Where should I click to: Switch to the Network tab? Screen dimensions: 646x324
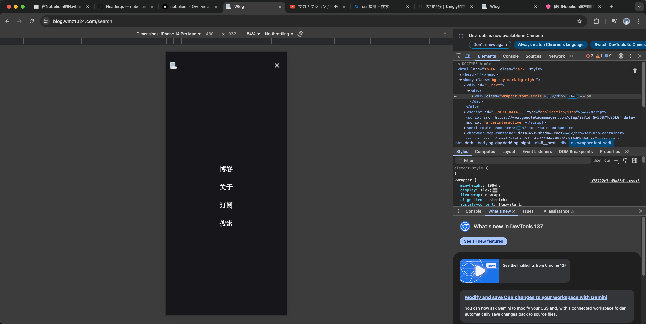click(x=556, y=56)
